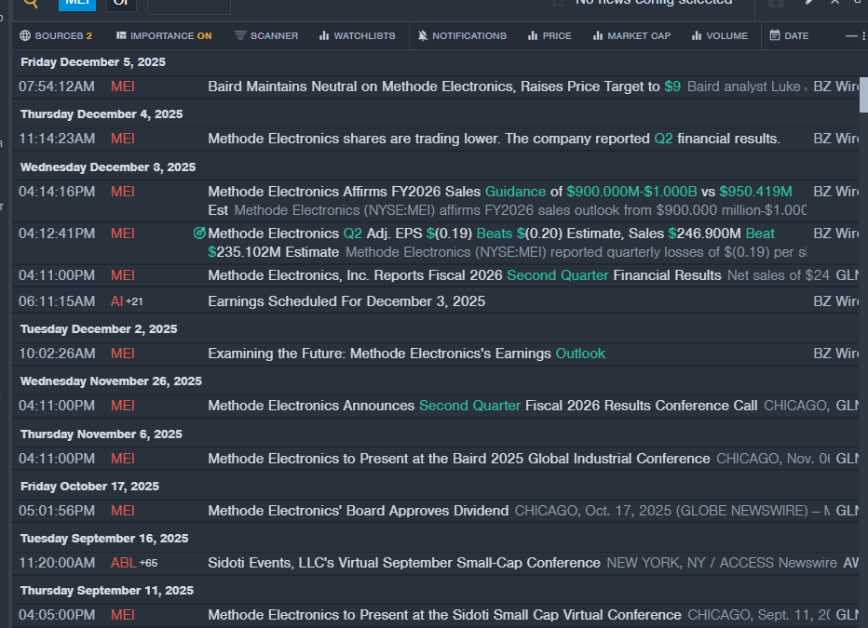Click the MEI ticker on the December 5 row

point(122,87)
